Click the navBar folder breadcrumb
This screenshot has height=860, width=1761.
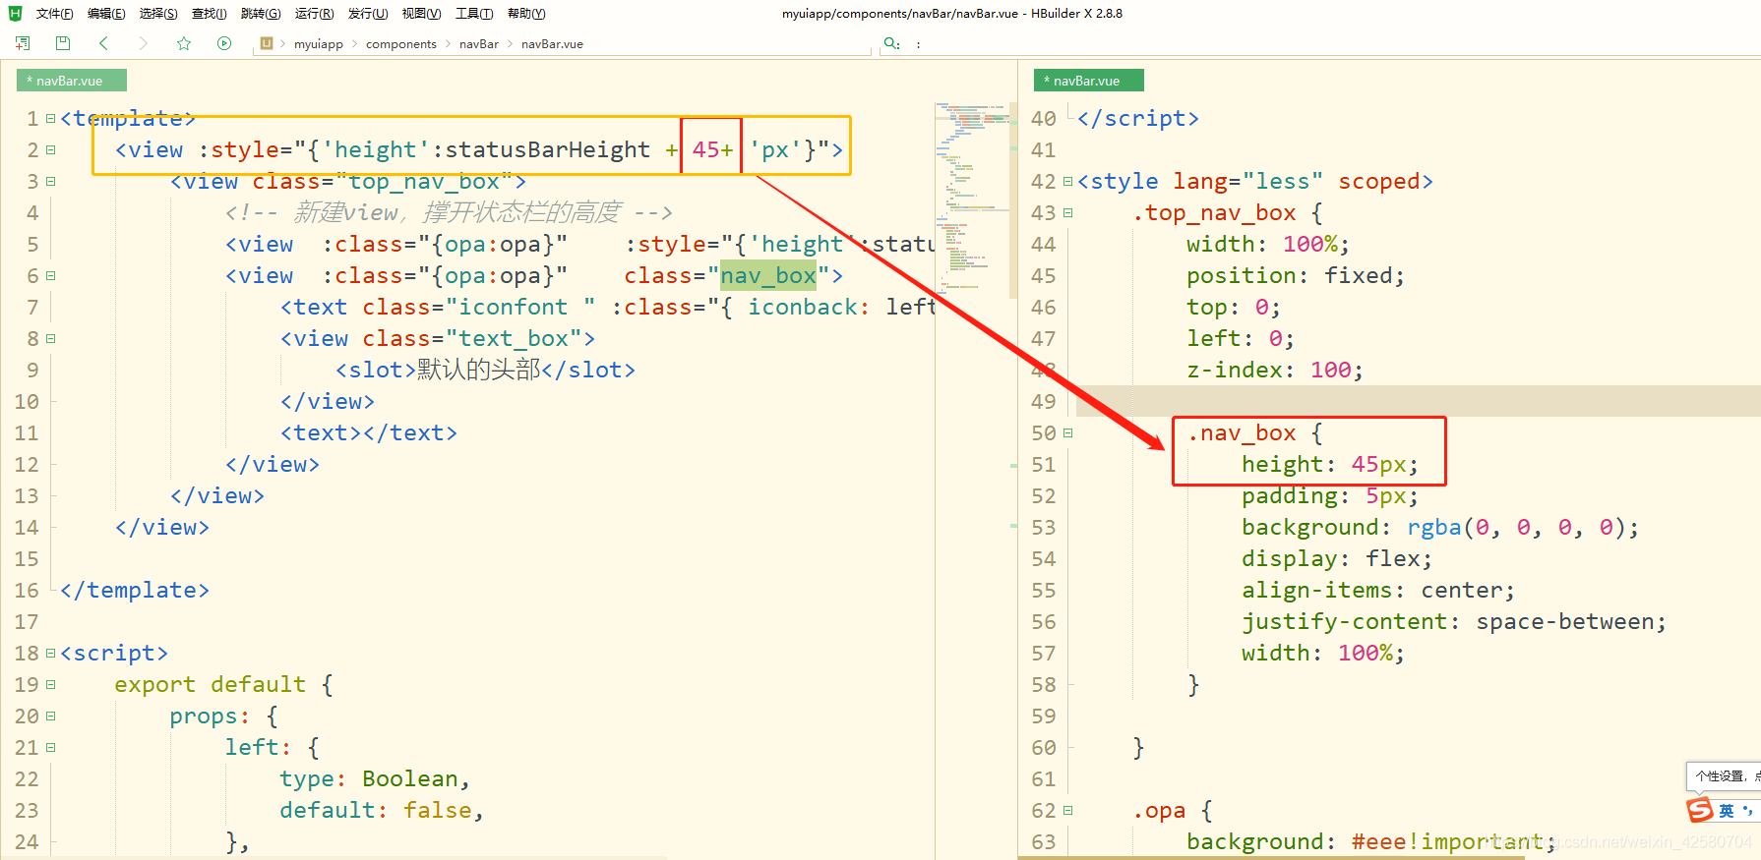479,44
